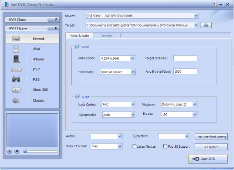The image size is (234, 170).
Task: Click the Video section disc icon
Action: 77,47
